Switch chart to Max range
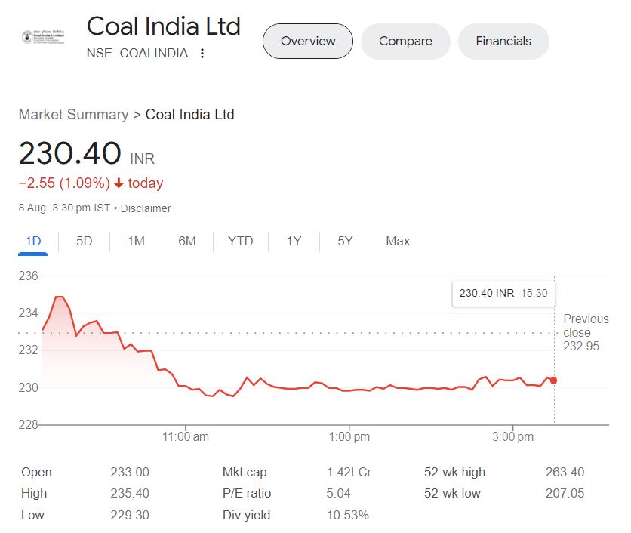Image resolution: width=631 pixels, height=533 pixels. click(398, 242)
